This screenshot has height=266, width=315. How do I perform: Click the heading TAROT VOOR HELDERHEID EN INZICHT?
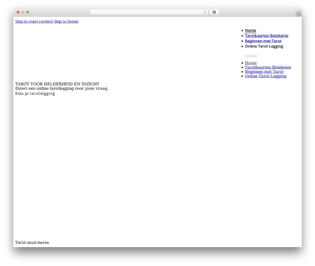coord(57,84)
